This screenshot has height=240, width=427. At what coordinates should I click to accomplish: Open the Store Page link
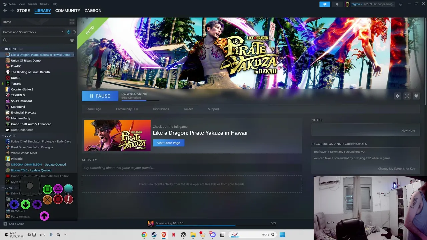point(94,109)
